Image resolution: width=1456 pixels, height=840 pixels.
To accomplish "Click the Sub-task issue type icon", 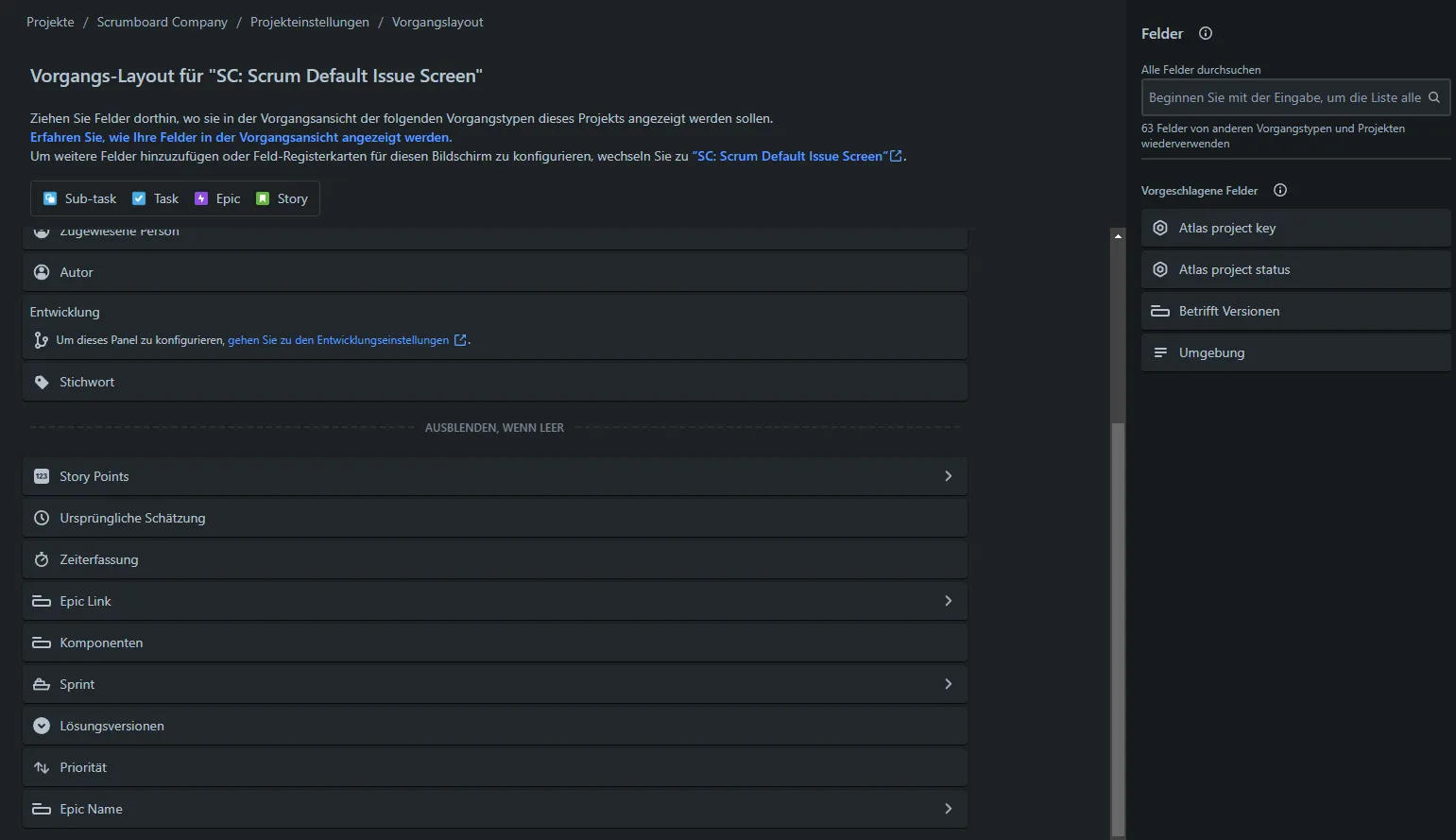I will click(50, 198).
